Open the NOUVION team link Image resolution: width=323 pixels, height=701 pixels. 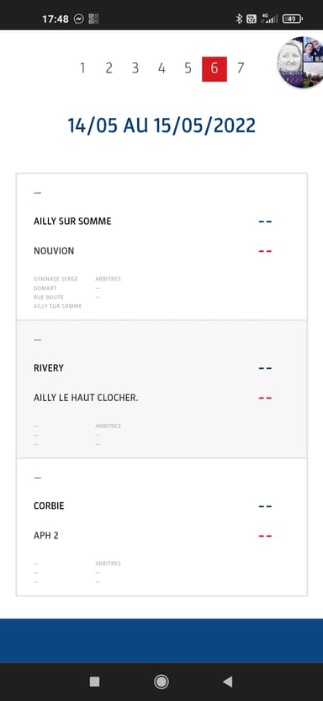(x=54, y=251)
